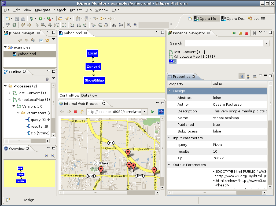276x206 pixels.
Task: Switch to Java EE perspective
Action: coord(256,19)
